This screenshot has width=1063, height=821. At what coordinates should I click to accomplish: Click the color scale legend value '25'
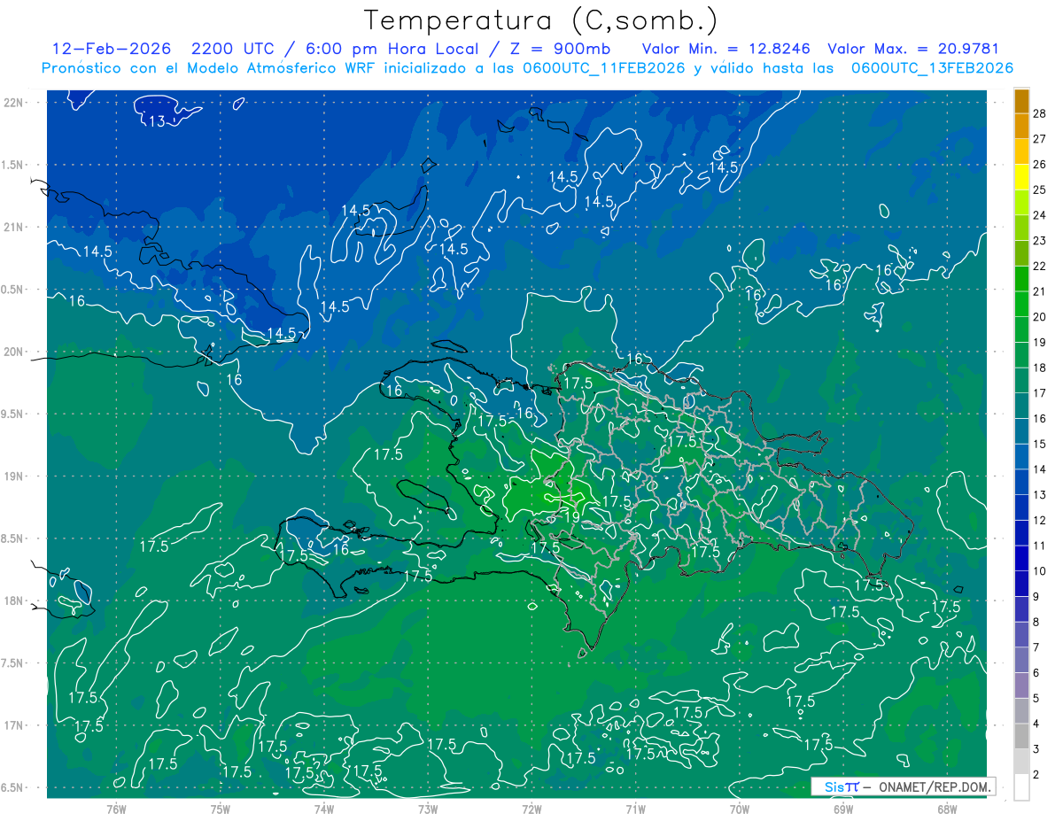click(1040, 190)
